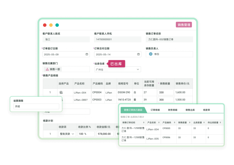Screen dimensions: 234x165
Task: Click product select icon in row 1
Action: 61,92
